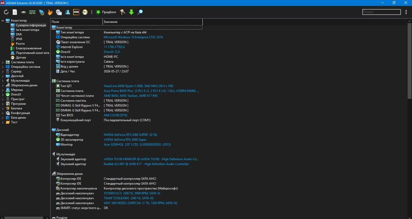Open the WDC WD10EZEX-22MFCA0 disk link
The image size is (412, 219).
tap(140, 203)
